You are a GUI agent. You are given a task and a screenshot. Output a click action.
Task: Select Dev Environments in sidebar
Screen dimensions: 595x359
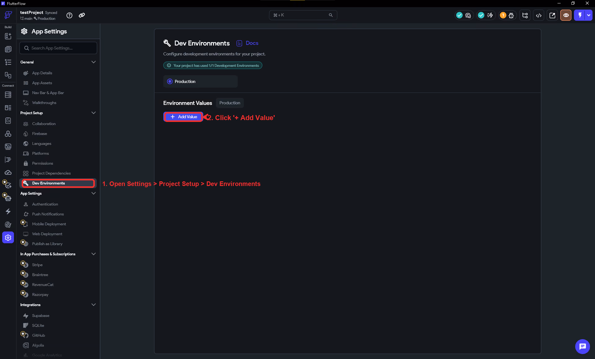58,183
